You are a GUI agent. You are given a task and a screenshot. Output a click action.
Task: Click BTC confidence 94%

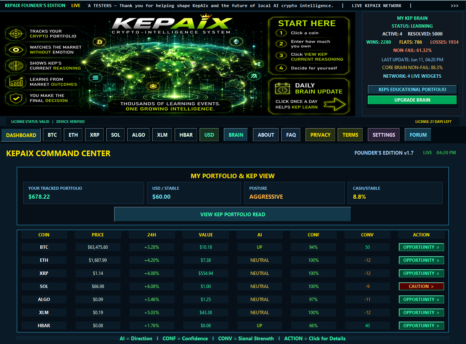point(313,247)
